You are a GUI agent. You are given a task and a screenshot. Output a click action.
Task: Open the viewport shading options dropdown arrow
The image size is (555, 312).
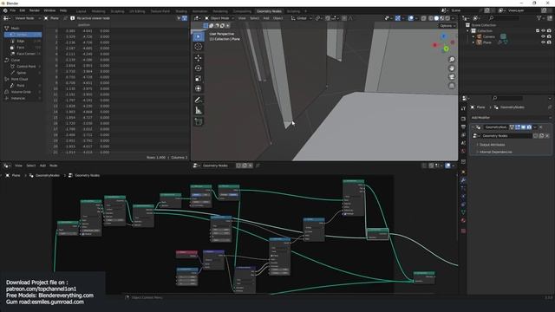coord(453,18)
